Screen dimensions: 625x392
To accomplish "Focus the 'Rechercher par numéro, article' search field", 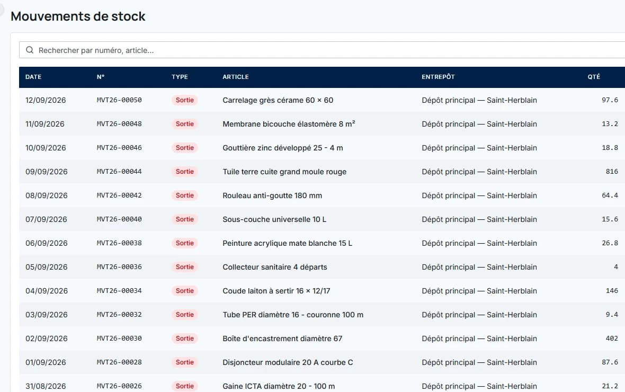I will 322,50.
